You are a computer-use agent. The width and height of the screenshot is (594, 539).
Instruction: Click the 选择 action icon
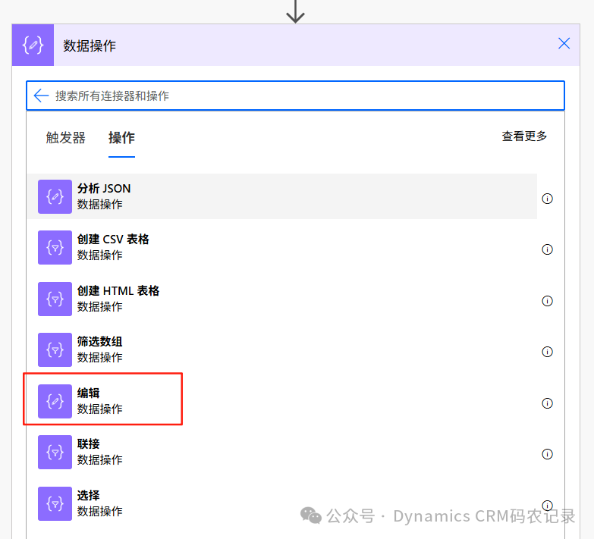click(x=55, y=503)
